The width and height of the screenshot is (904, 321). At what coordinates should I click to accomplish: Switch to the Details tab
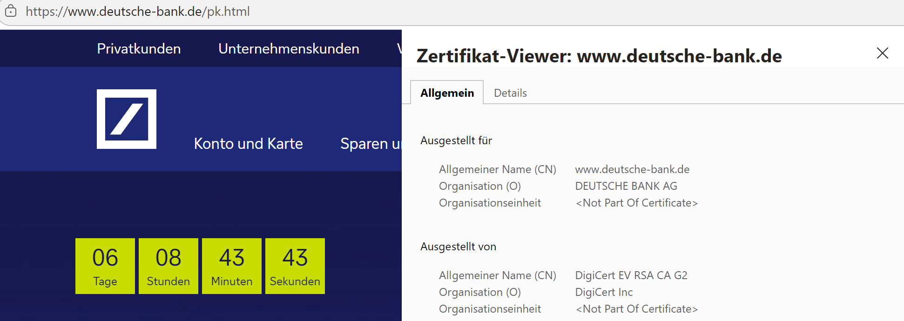click(510, 93)
